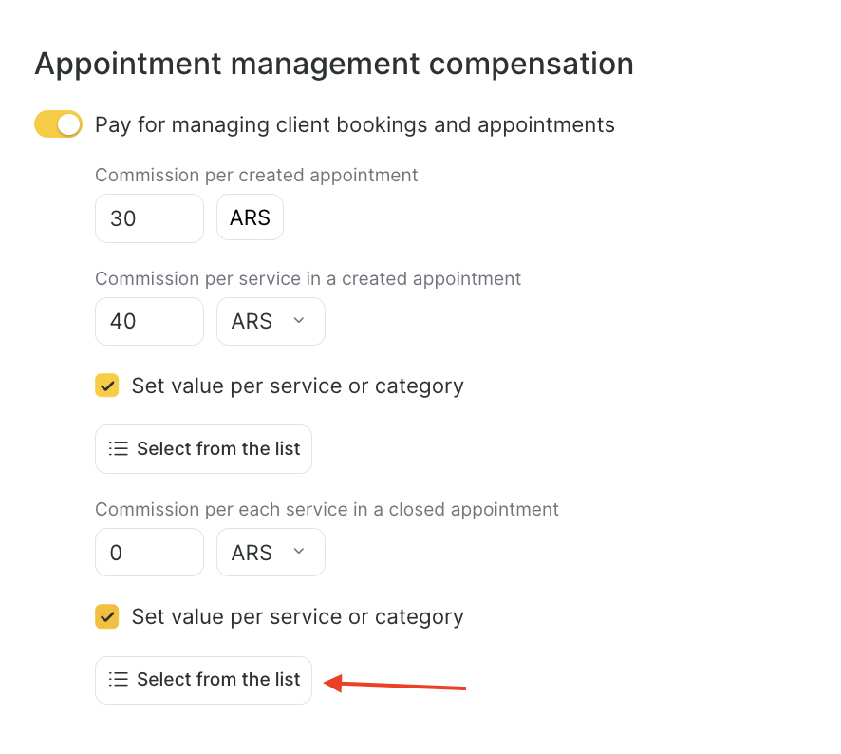Click list icon in the closed appointment's Select button

coord(119,679)
